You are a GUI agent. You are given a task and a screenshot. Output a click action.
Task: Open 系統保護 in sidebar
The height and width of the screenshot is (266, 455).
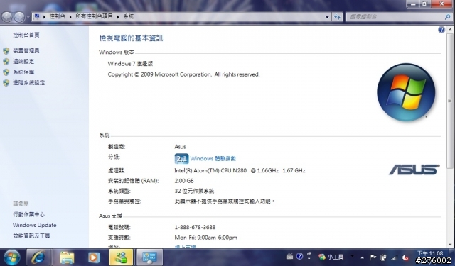[x=23, y=72]
